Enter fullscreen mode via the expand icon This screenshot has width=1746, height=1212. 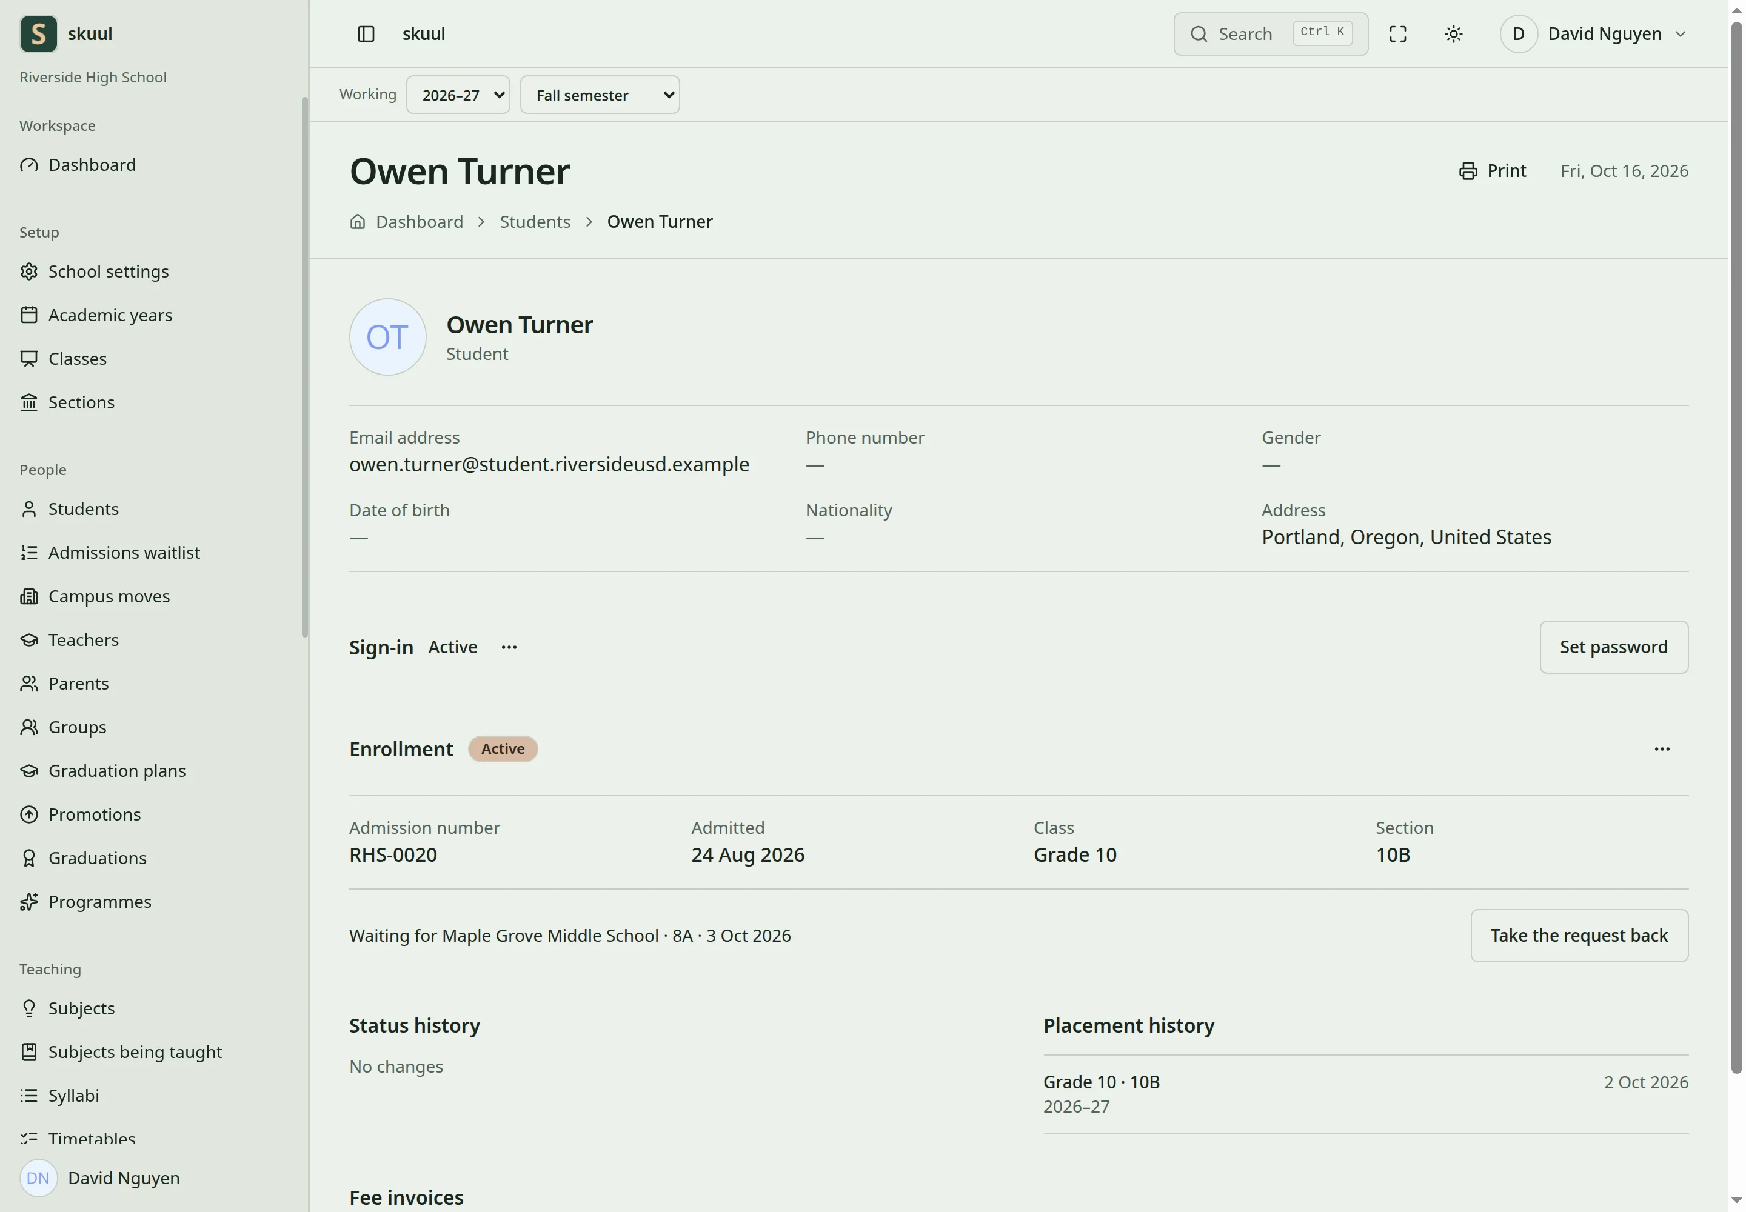coord(1397,34)
